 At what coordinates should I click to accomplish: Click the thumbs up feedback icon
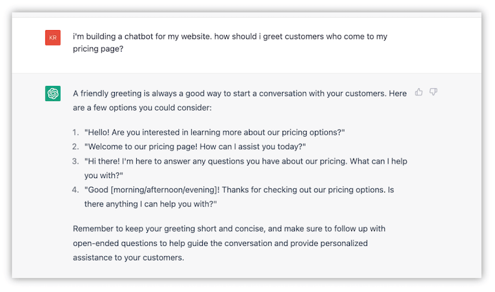(419, 92)
